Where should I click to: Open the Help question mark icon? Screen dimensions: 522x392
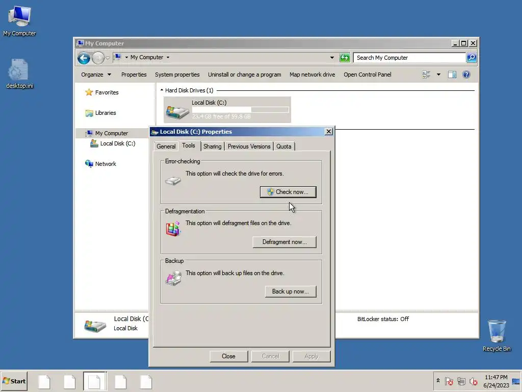pos(466,75)
